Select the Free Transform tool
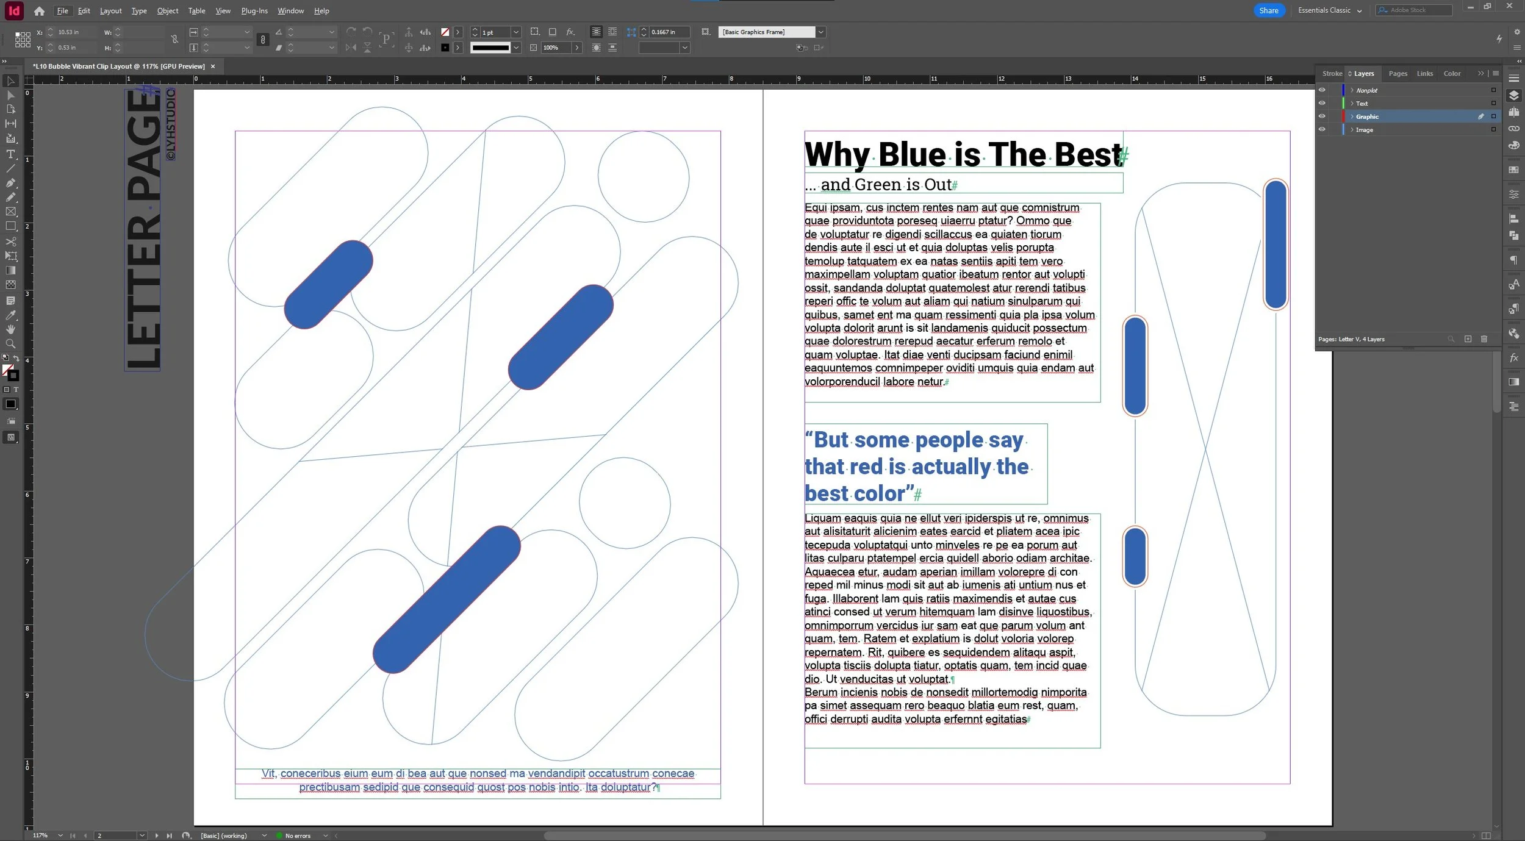 tap(10, 256)
